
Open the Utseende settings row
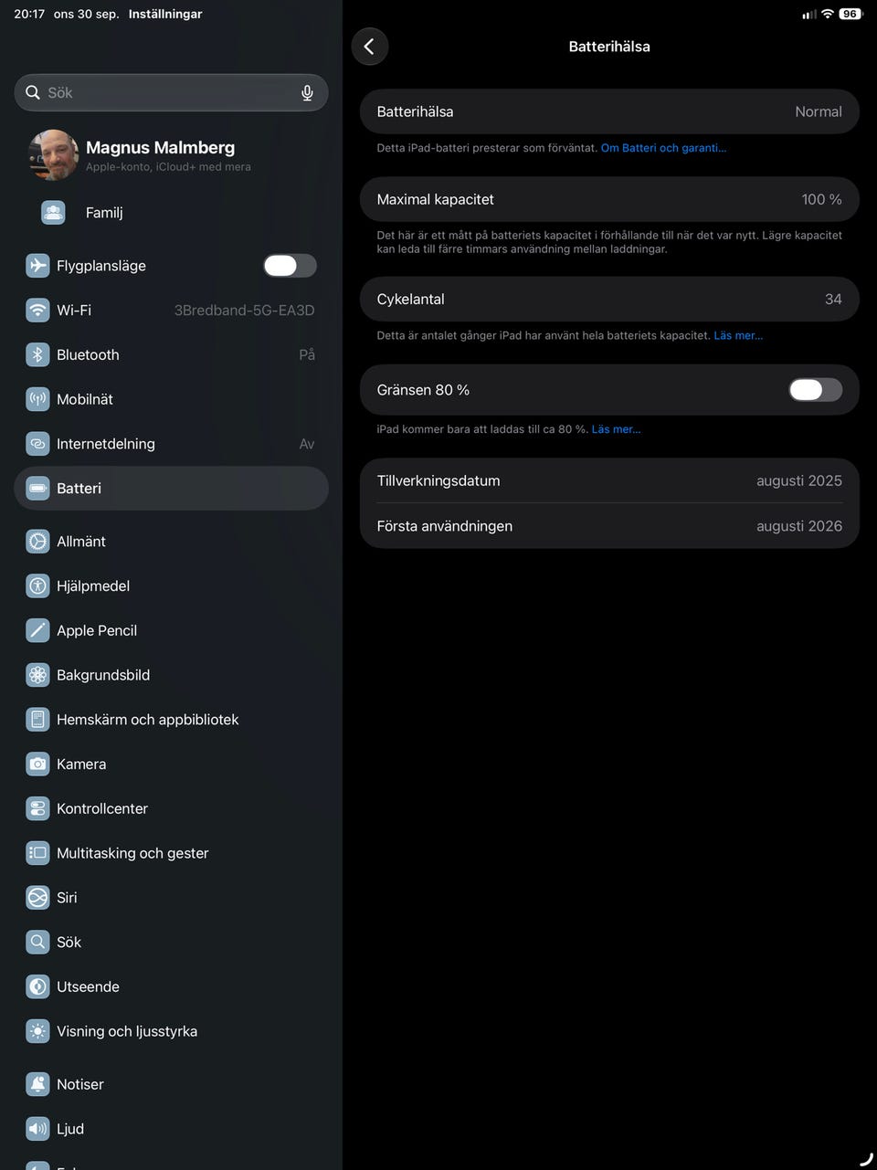point(172,986)
